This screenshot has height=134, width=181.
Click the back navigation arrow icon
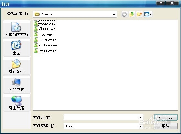(124, 15)
